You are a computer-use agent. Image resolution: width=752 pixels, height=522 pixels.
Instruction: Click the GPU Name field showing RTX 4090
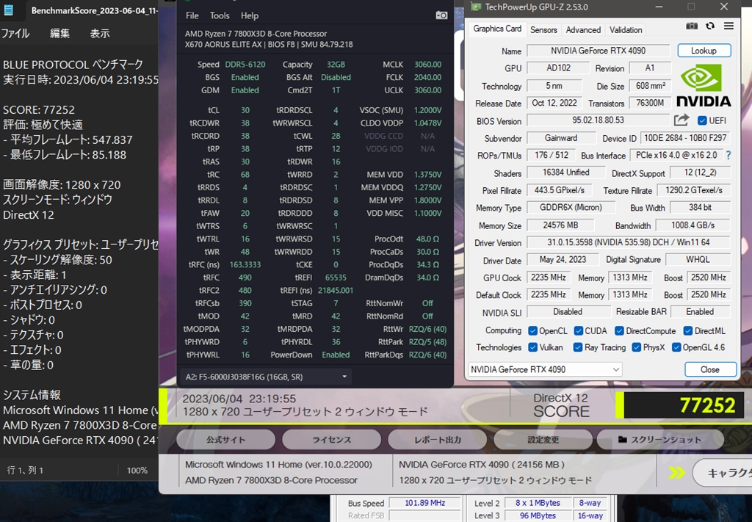(598, 51)
